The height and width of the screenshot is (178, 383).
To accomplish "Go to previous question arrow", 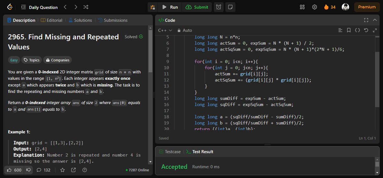I will click(65, 7).
